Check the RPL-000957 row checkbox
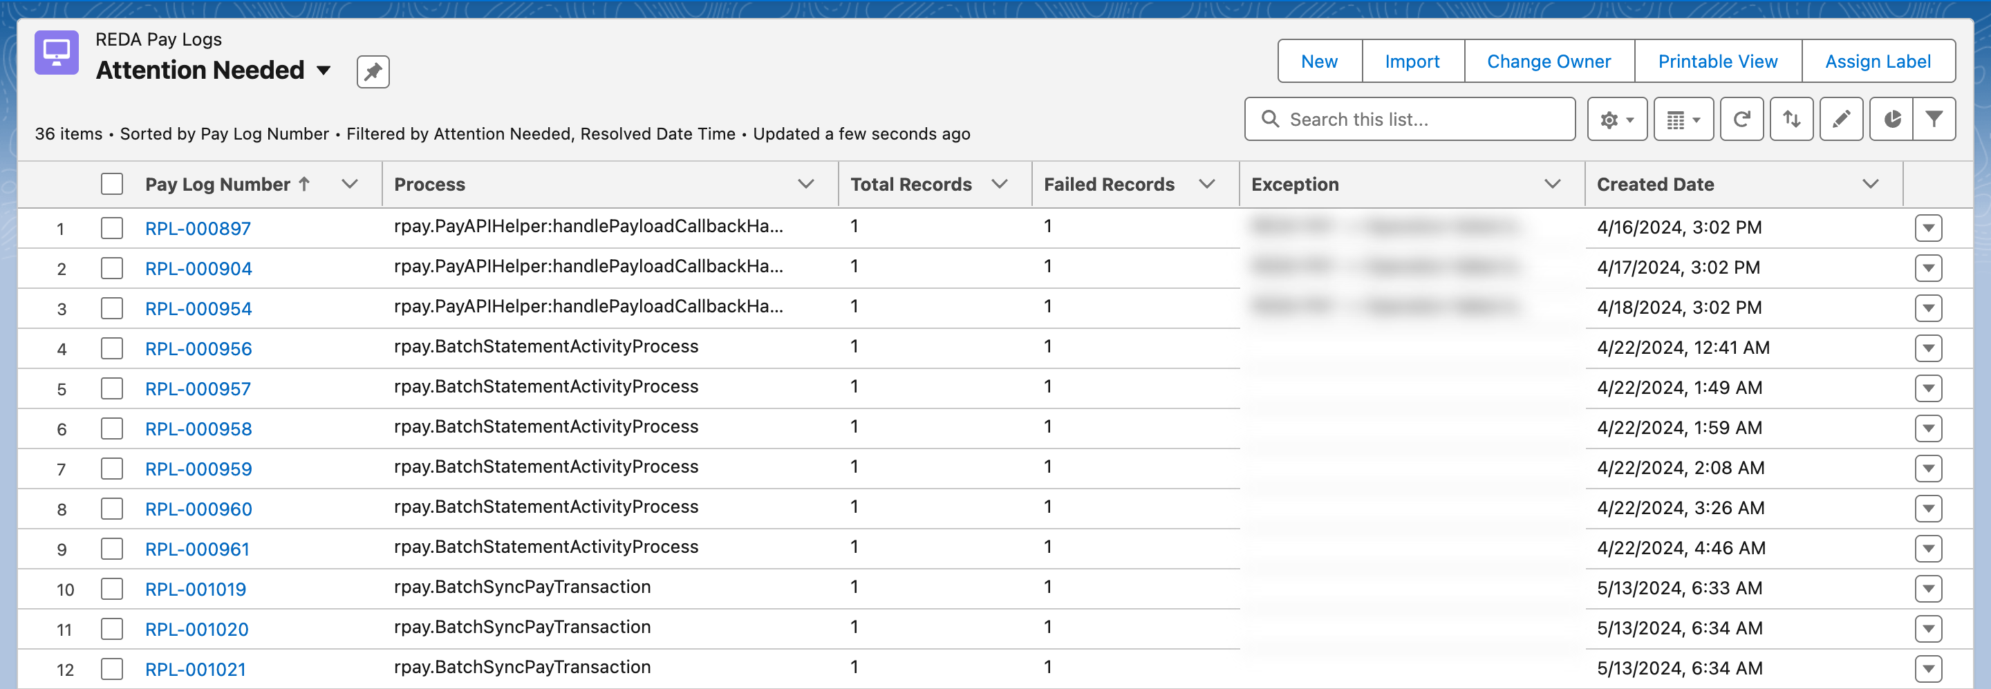1991x689 pixels. pyautogui.click(x=112, y=388)
